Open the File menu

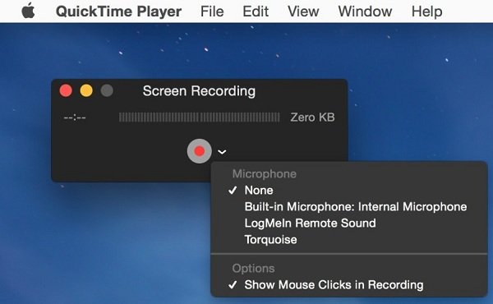(212, 12)
